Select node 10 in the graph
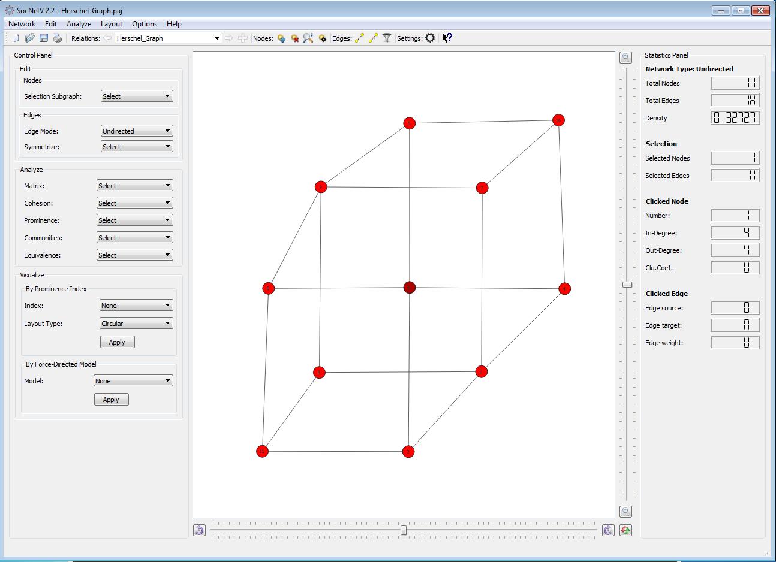 pos(558,120)
